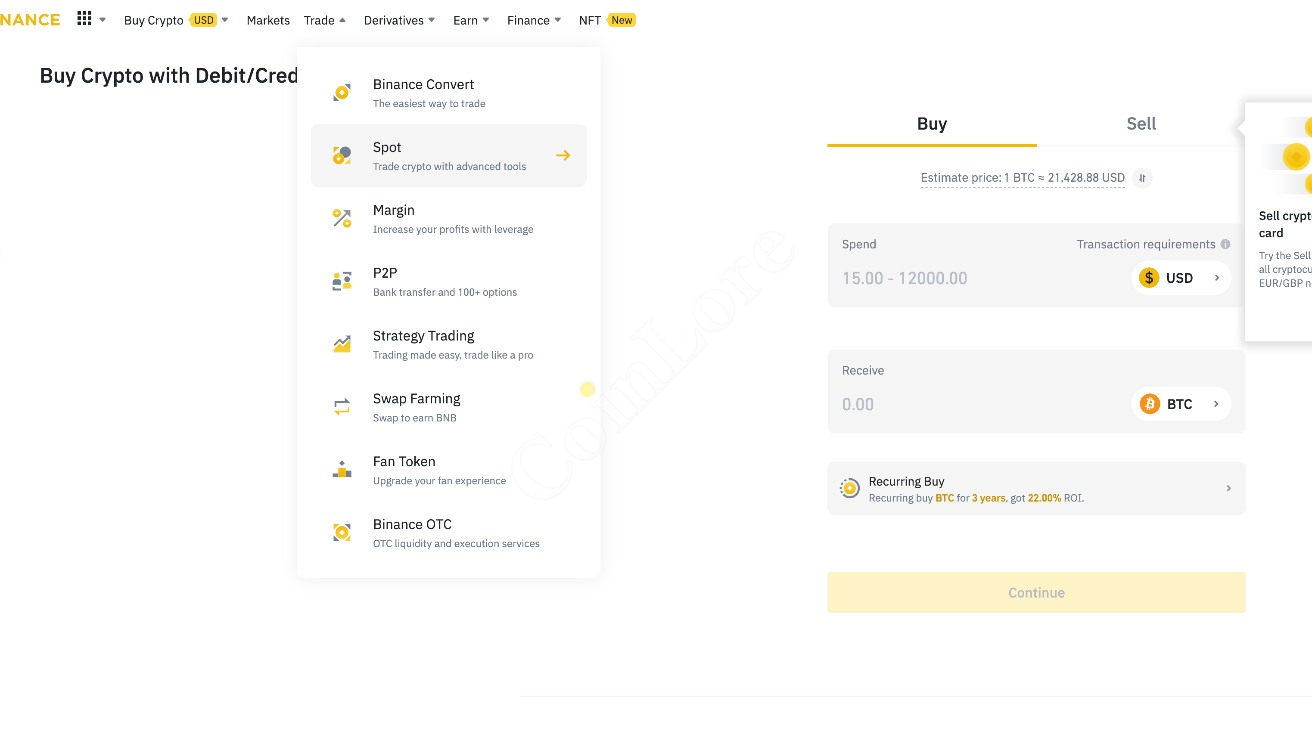Screen dimensions: 1312x731
Task: Click the USD currency badge
Action: (x=203, y=20)
